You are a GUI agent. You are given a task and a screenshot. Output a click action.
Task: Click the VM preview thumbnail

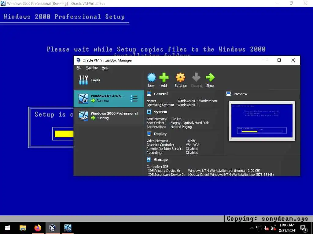coord(262,121)
